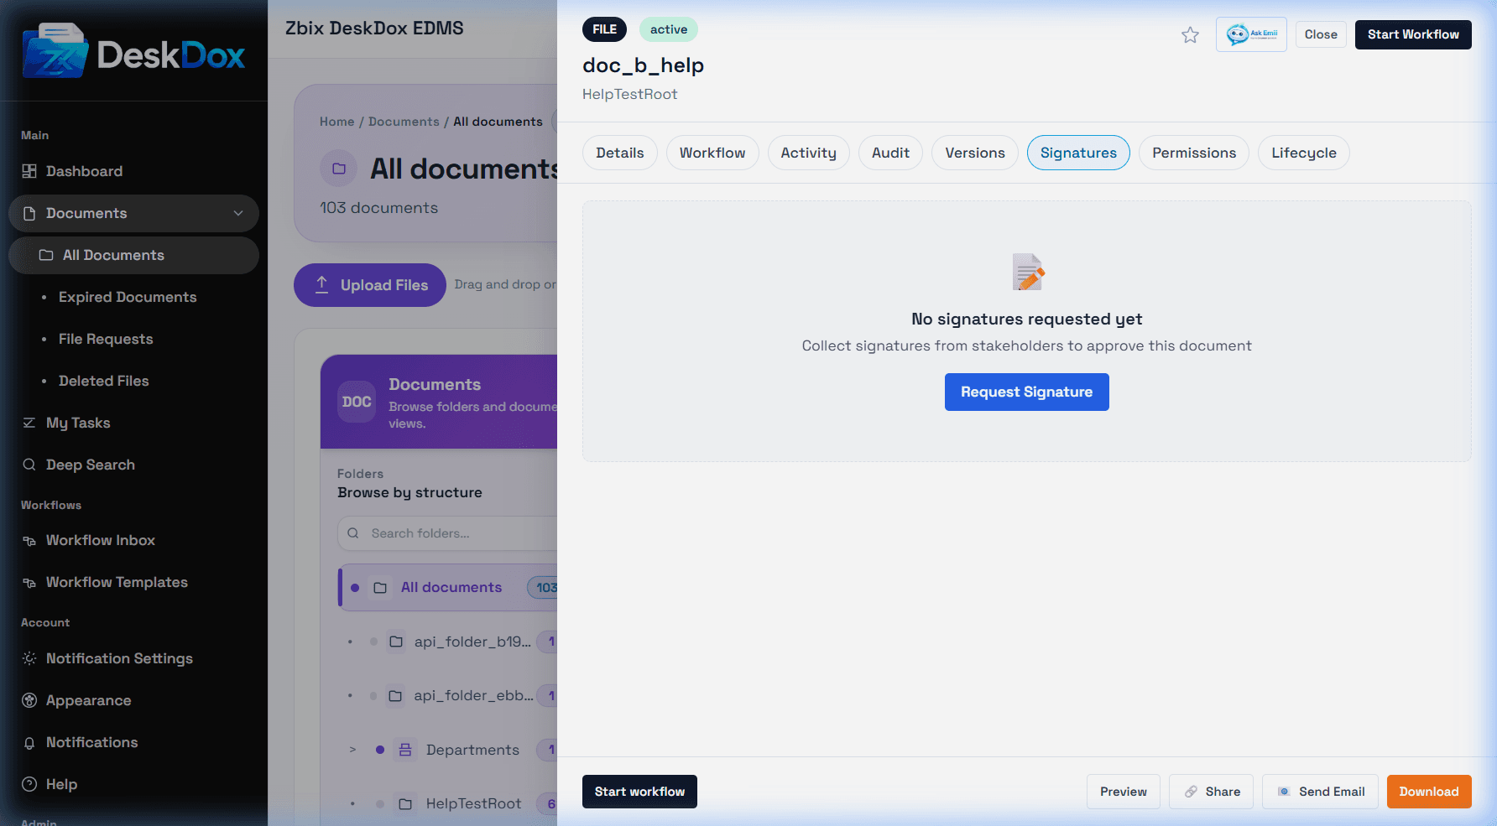Click the Send Email button
This screenshot has height=826, width=1497.
(1321, 792)
